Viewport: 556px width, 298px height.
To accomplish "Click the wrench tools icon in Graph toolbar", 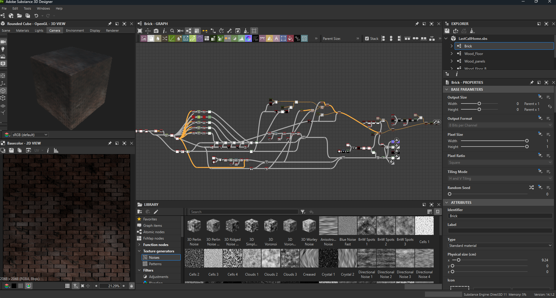I will tap(229, 31).
